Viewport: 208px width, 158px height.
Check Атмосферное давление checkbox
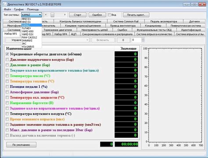(7, 92)
